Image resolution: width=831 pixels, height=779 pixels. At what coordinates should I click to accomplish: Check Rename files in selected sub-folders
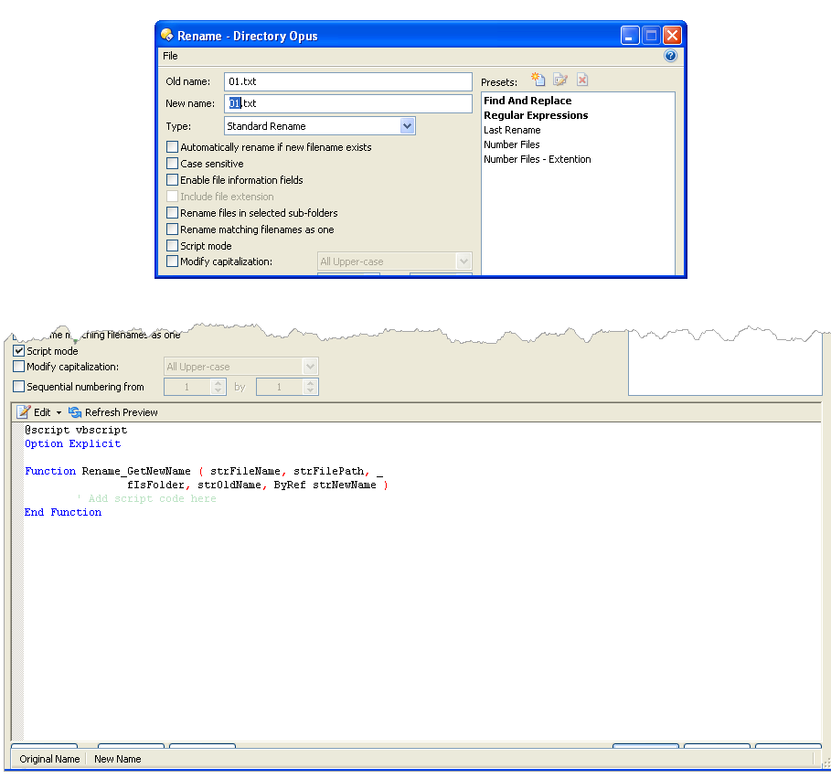(x=172, y=212)
